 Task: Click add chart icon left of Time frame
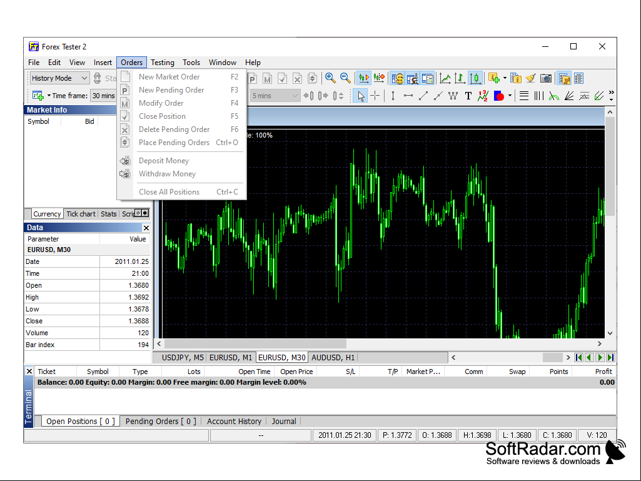[x=38, y=96]
